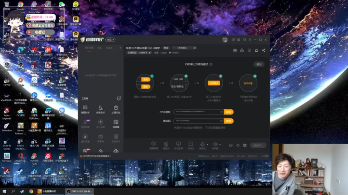
Task: Open the mail icon in title bar
Action: click(x=233, y=40)
